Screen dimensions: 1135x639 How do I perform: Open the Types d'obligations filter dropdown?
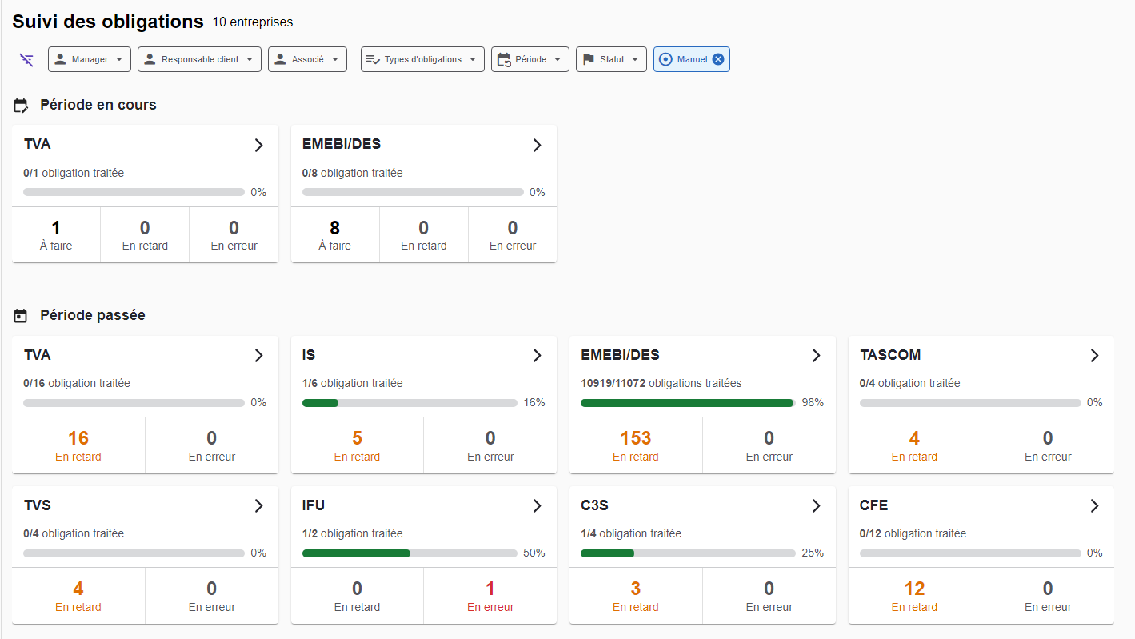(x=422, y=59)
